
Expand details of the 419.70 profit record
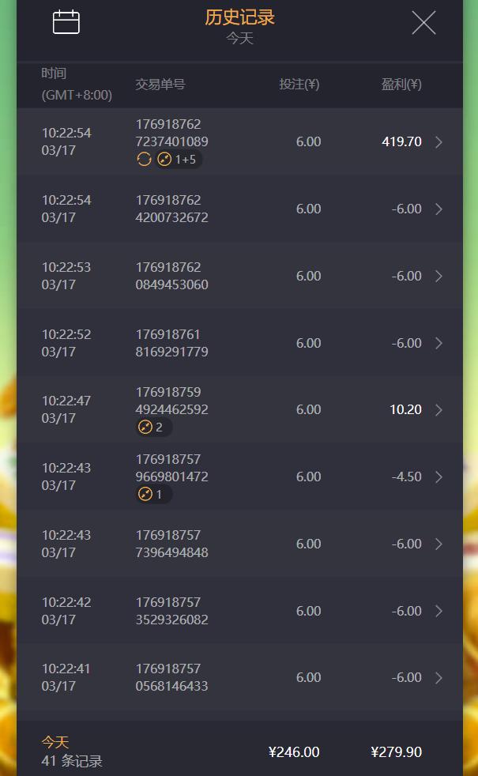pyautogui.click(x=438, y=142)
